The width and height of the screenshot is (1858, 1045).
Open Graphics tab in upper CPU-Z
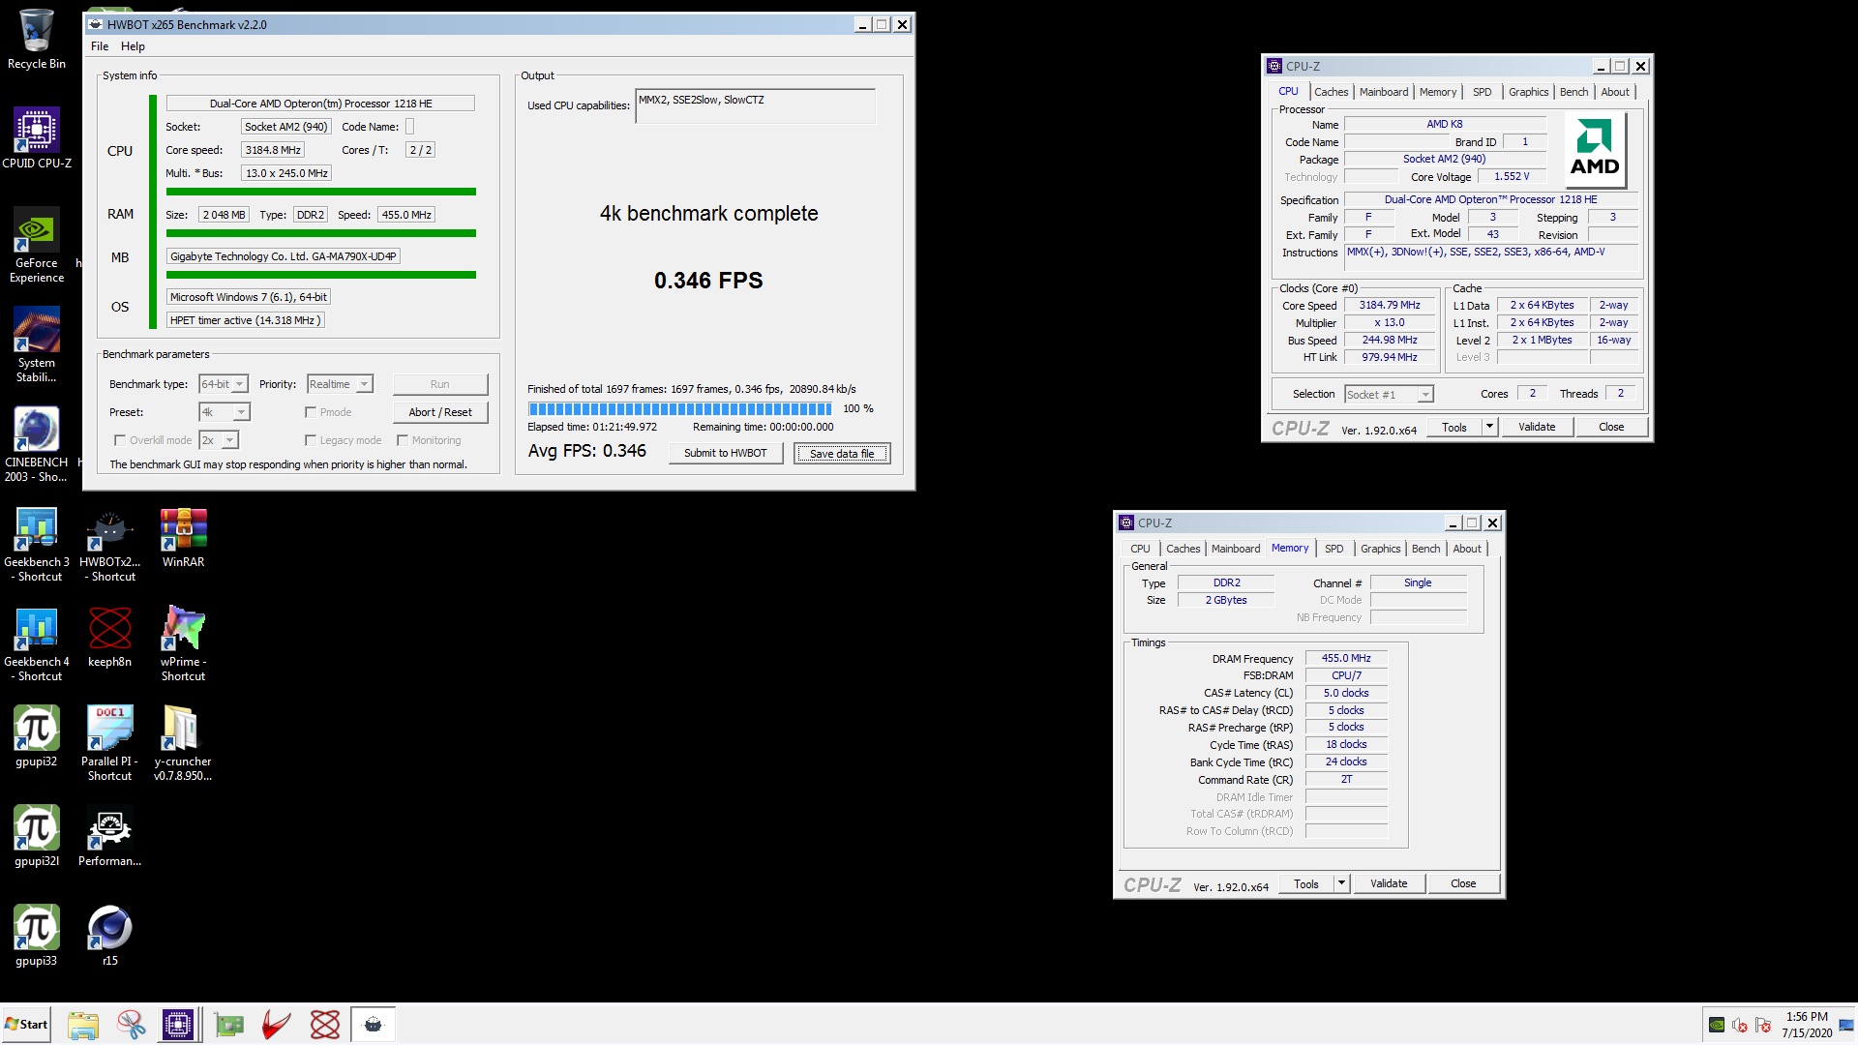click(x=1528, y=92)
